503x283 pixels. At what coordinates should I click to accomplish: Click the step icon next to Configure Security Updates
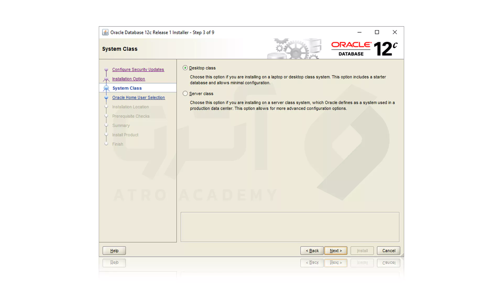[x=106, y=69]
